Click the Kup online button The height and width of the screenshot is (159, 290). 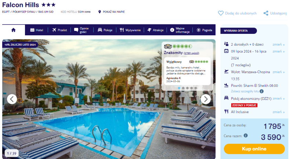click(254, 149)
